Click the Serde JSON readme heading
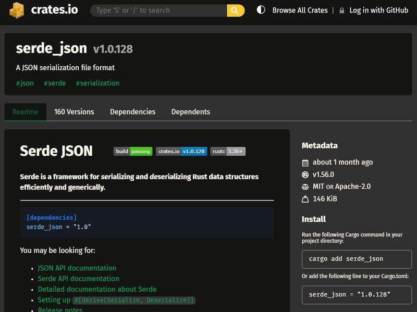 pos(56,151)
